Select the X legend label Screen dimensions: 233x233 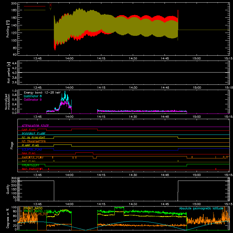click(50, 5)
